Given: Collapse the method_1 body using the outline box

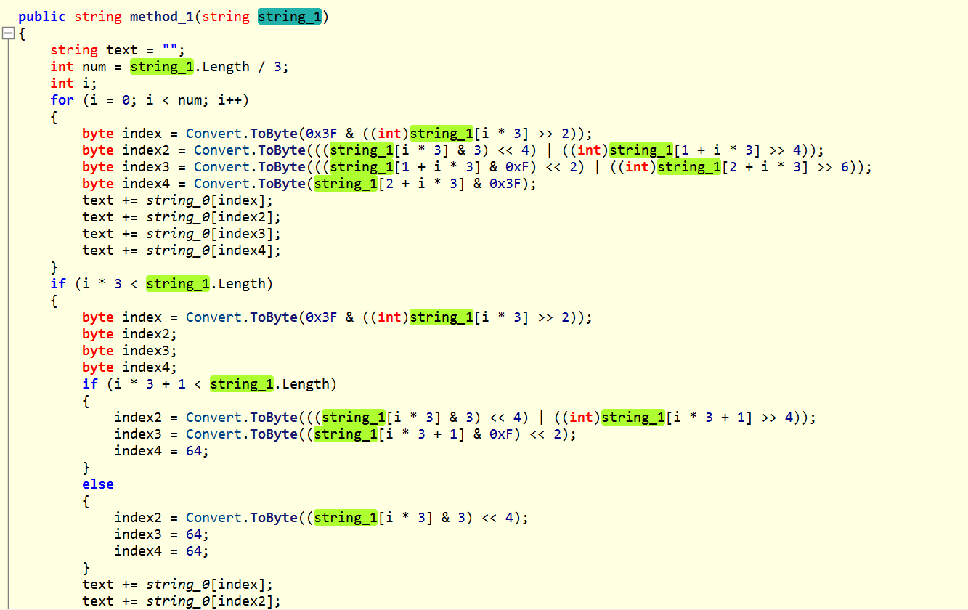Looking at the screenshot, I should pyautogui.click(x=8, y=33).
